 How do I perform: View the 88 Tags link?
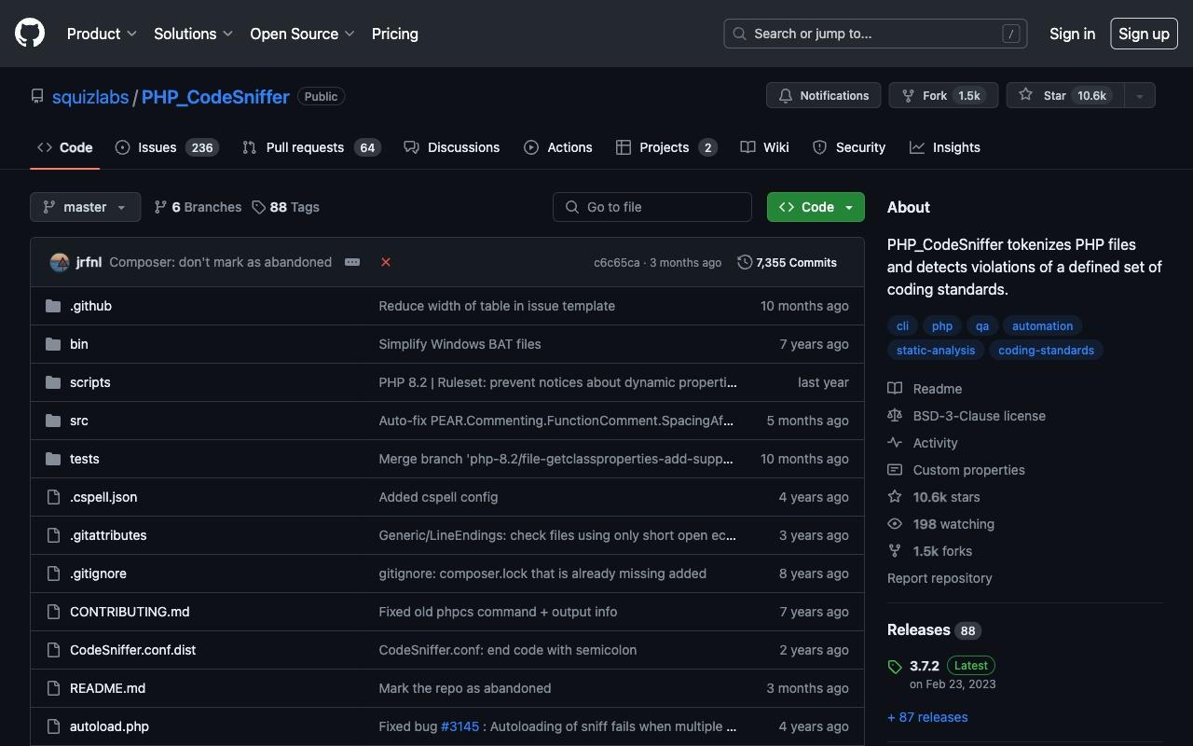(x=285, y=207)
